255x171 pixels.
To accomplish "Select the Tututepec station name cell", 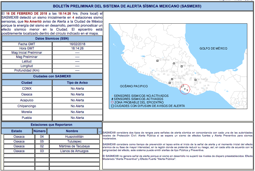I will click(x=73, y=141).
